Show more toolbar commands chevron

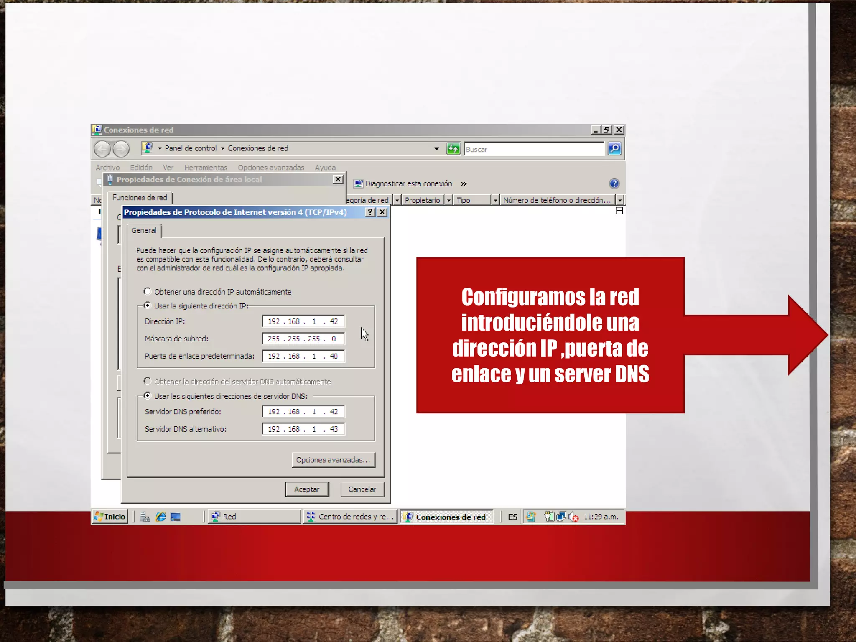(464, 184)
